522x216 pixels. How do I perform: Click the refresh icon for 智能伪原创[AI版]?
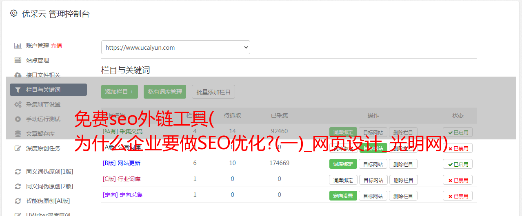18,201
